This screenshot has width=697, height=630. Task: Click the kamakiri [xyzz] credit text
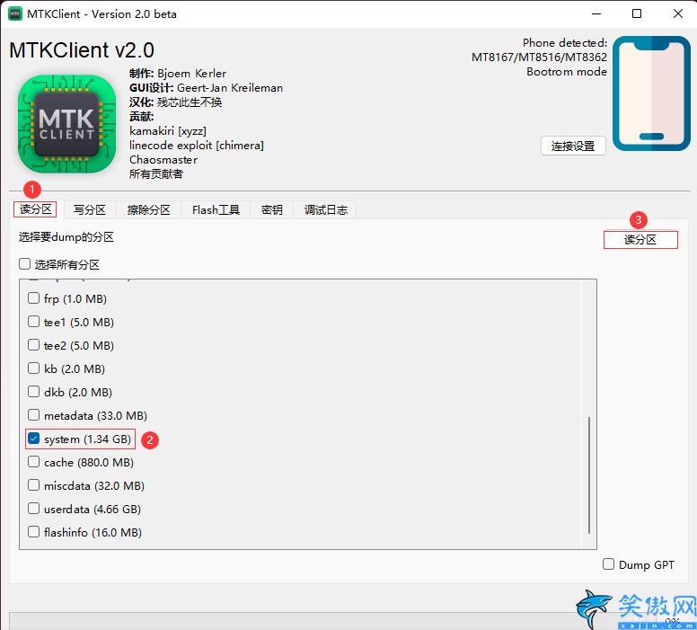point(168,131)
